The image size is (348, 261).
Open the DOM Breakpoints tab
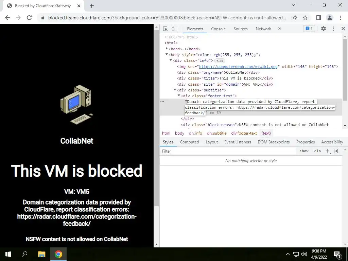click(x=274, y=142)
